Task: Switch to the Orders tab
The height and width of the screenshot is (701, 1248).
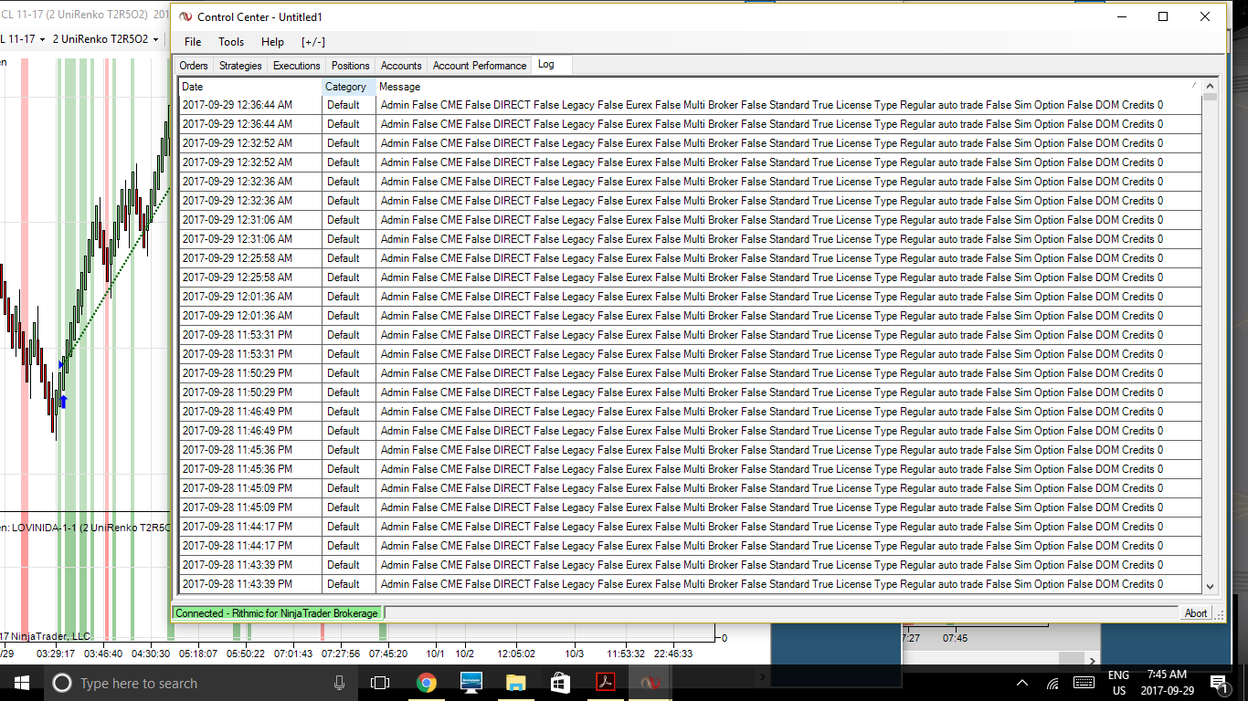Action: (x=194, y=66)
